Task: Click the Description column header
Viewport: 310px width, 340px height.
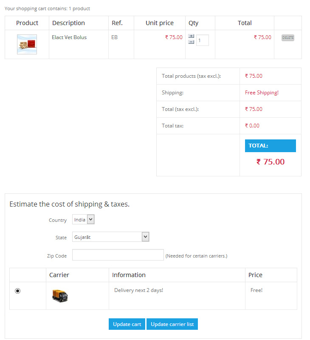Action: pyautogui.click(x=68, y=23)
